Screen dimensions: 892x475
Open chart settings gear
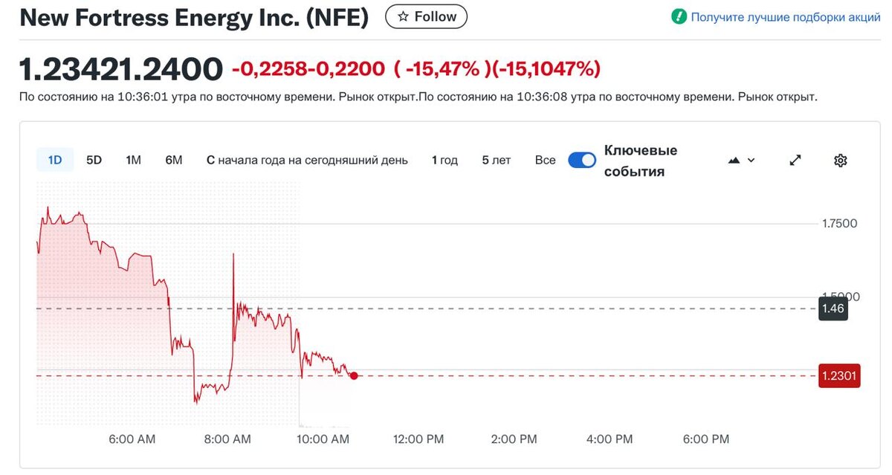(x=841, y=160)
